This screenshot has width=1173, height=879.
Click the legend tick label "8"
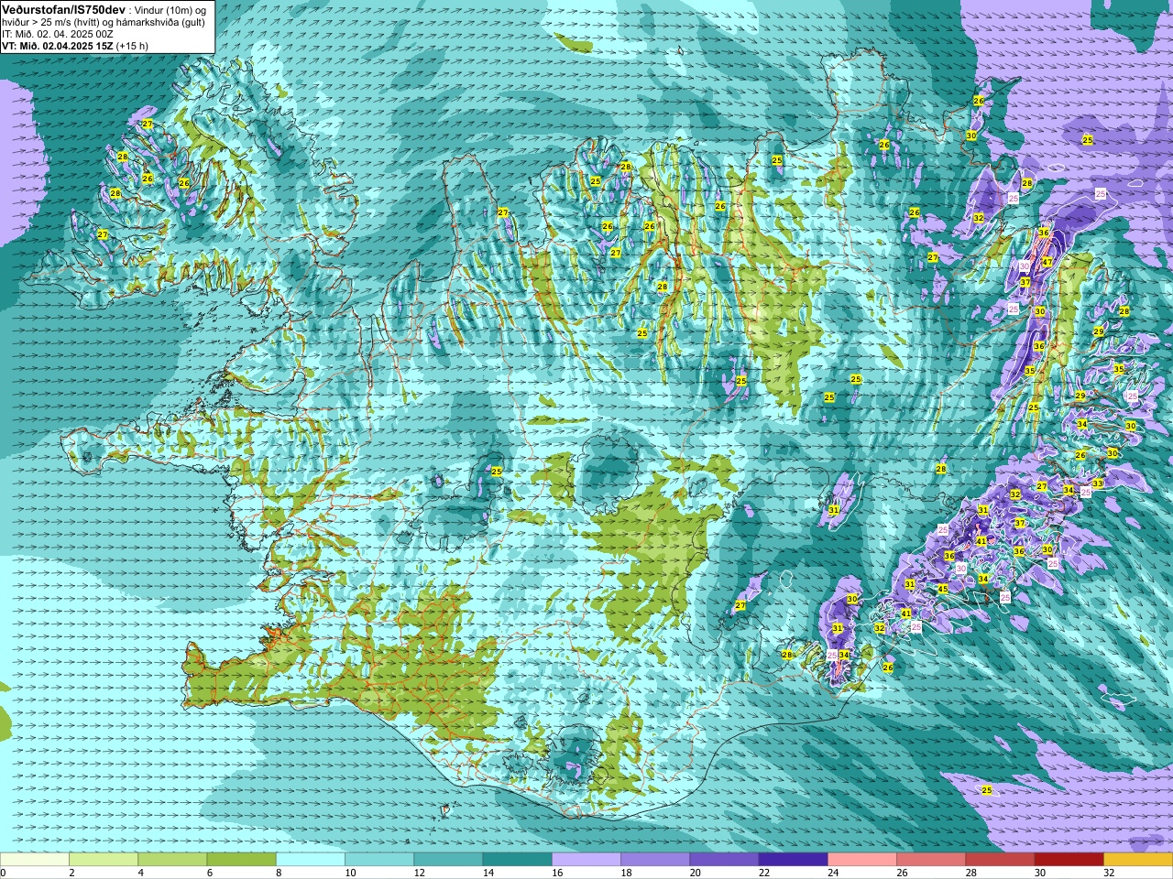coord(278,873)
